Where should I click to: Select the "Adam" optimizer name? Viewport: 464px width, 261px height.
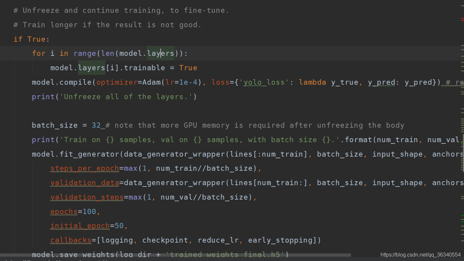coord(151,82)
